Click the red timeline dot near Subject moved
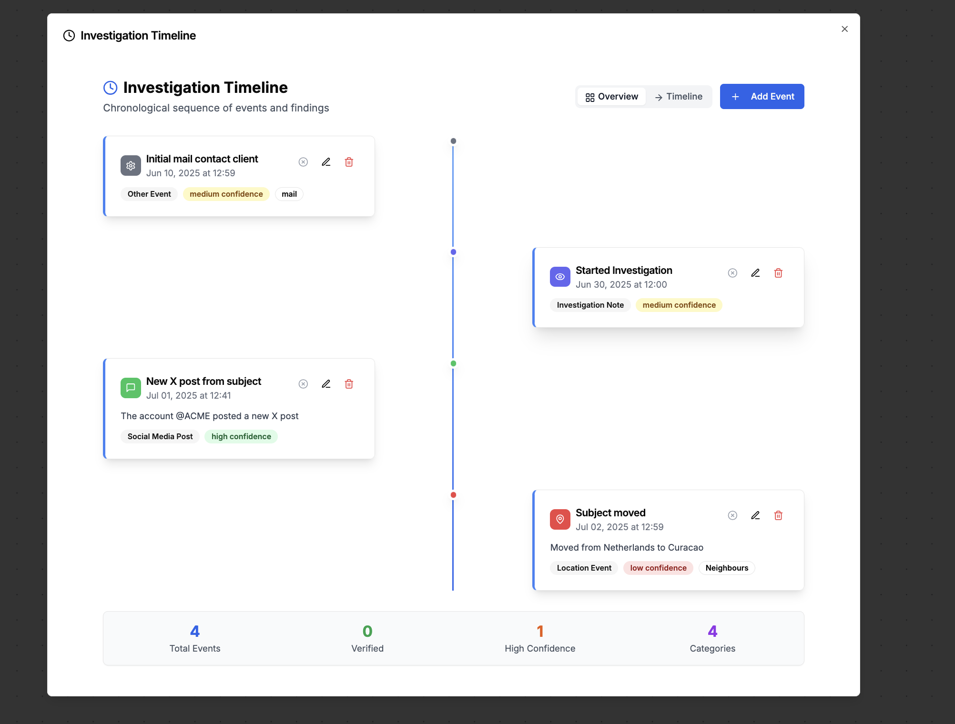Image resolution: width=955 pixels, height=724 pixels. (x=453, y=495)
